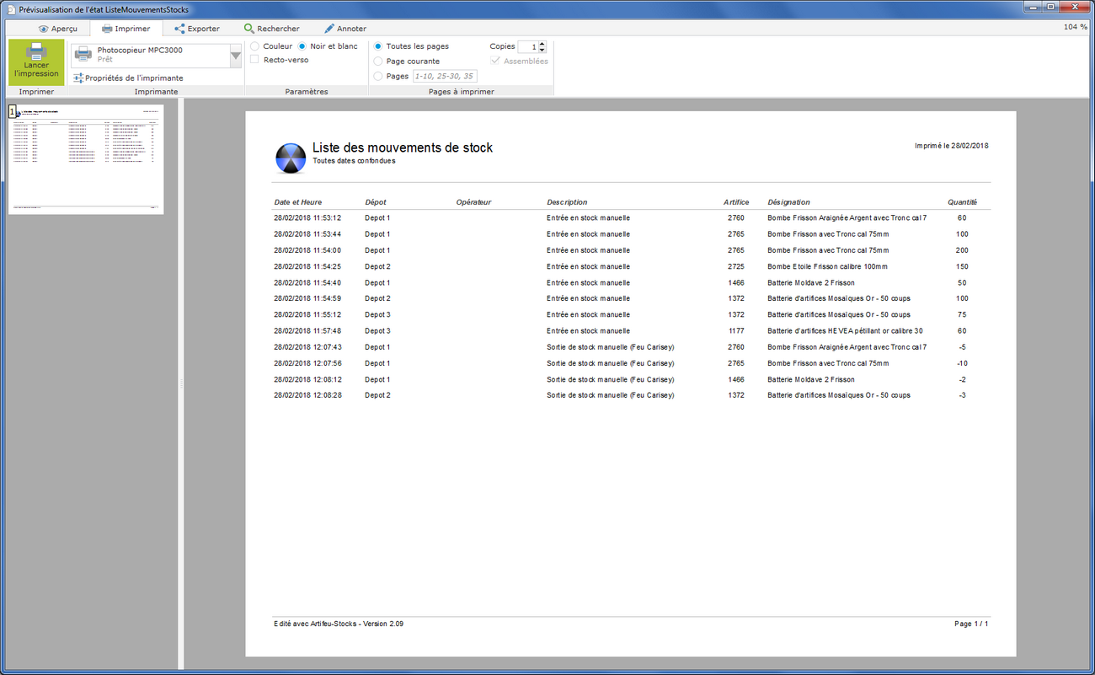Maximize the preview window
The height and width of the screenshot is (675, 1095).
pos(1052,7)
